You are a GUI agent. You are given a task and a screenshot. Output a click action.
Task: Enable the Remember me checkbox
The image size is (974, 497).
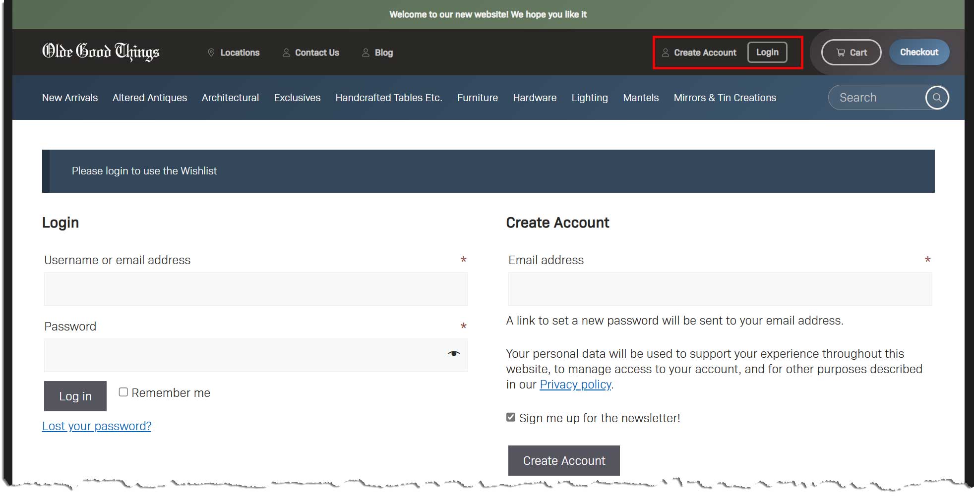pos(123,392)
